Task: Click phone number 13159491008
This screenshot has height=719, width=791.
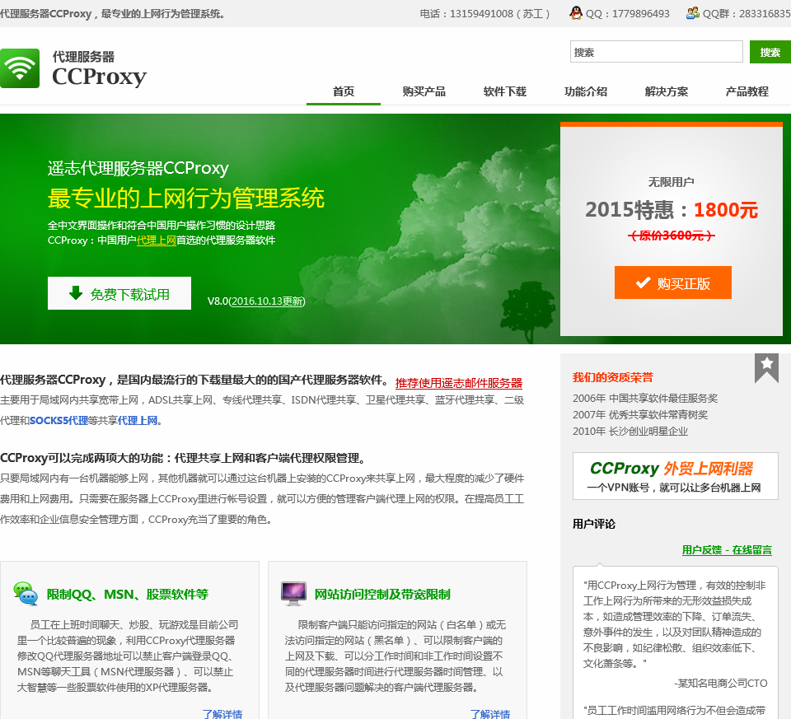Action: pyautogui.click(x=481, y=14)
